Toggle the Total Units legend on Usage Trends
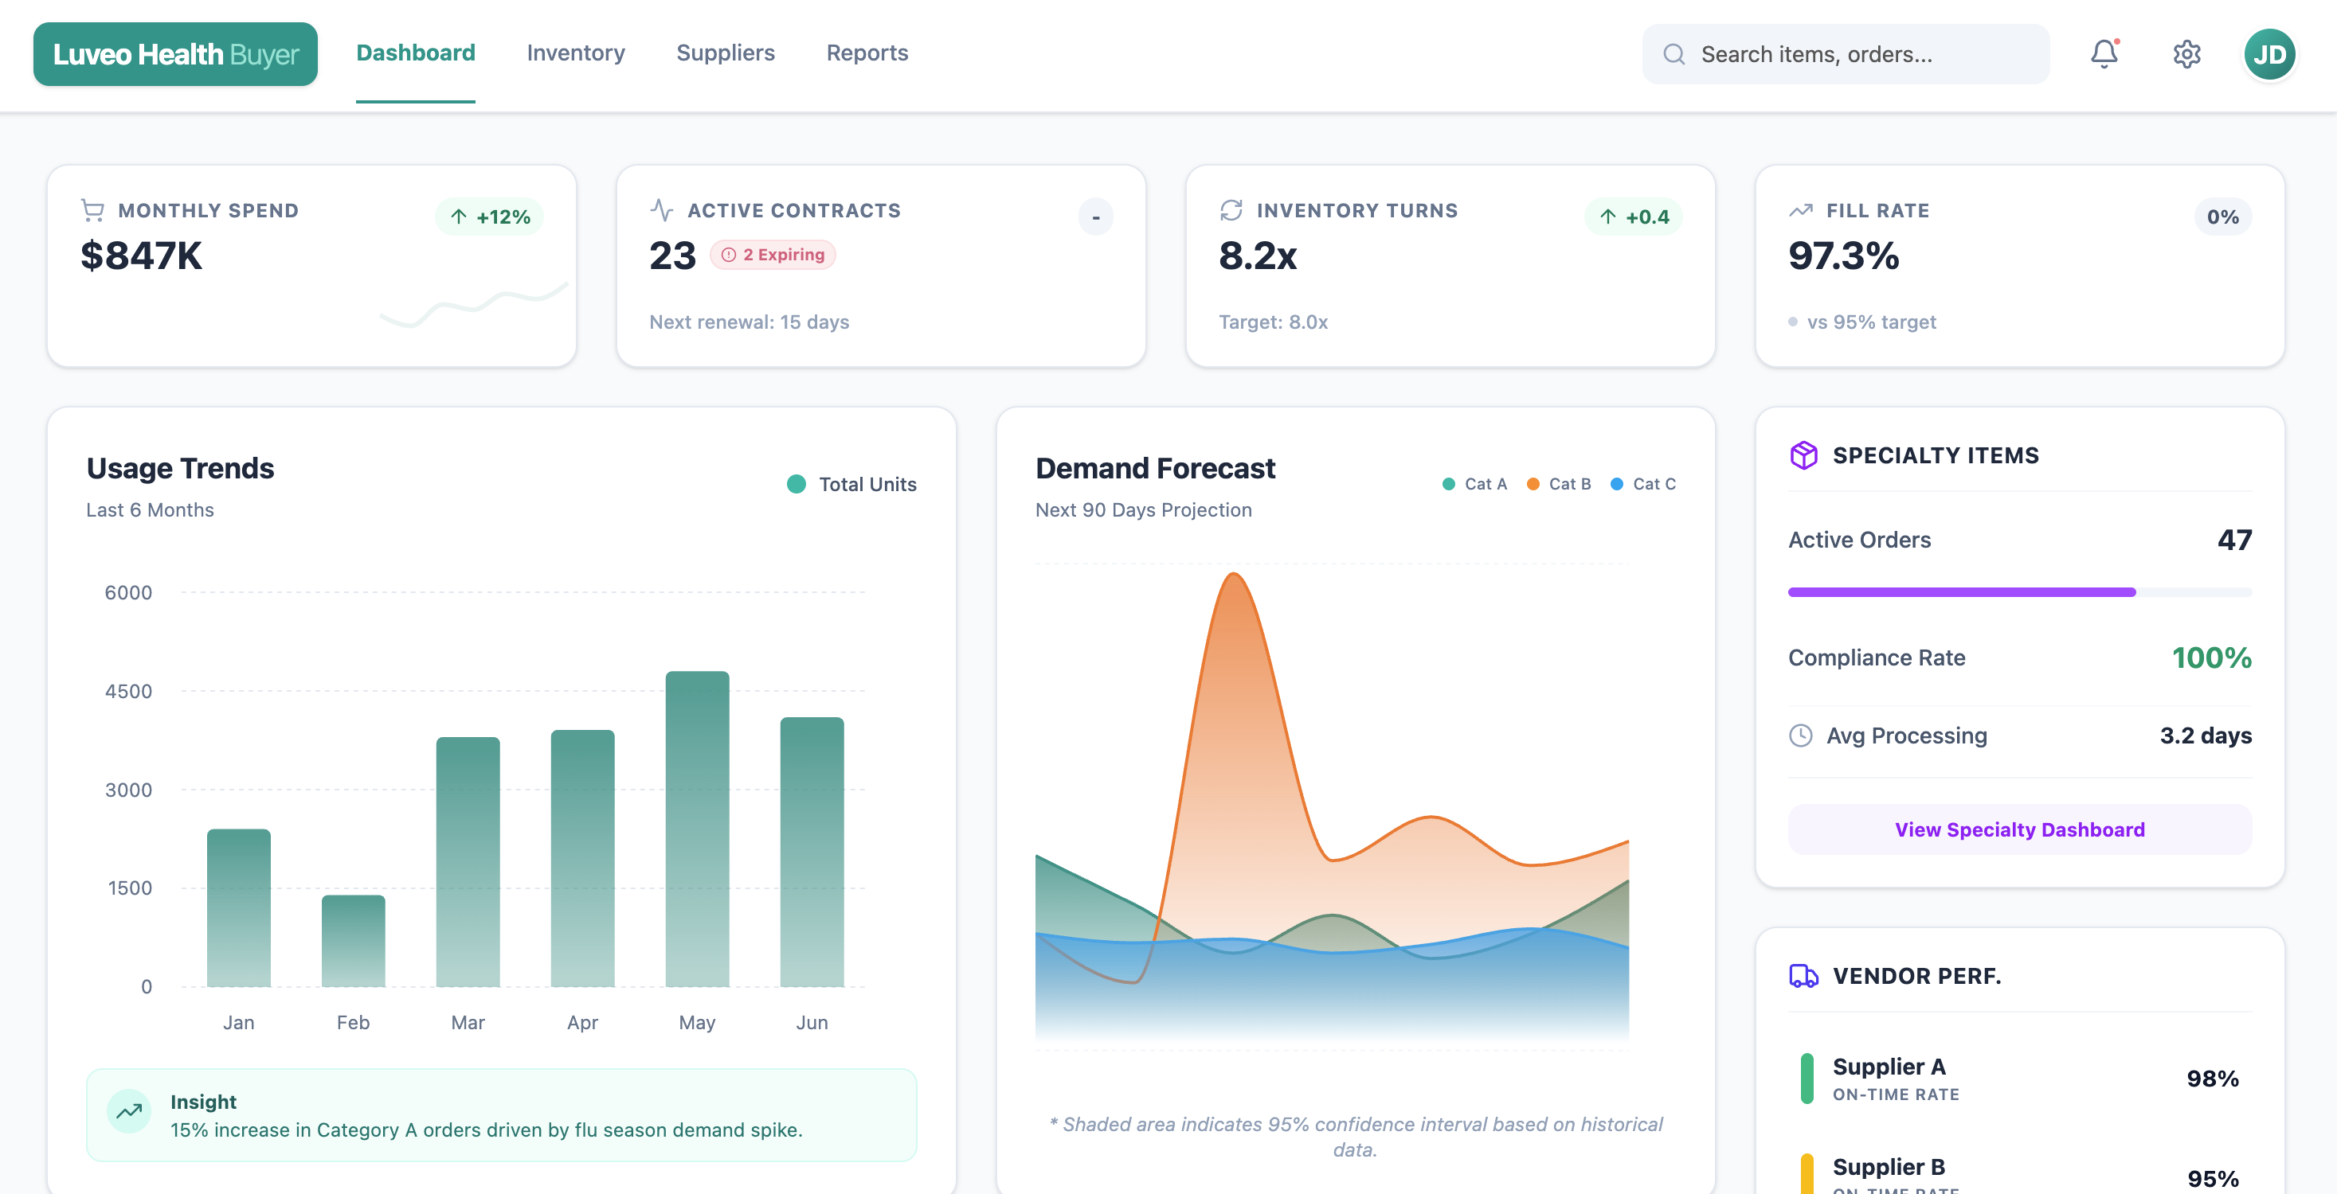This screenshot has height=1194, width=2337. tap(851, 483)
